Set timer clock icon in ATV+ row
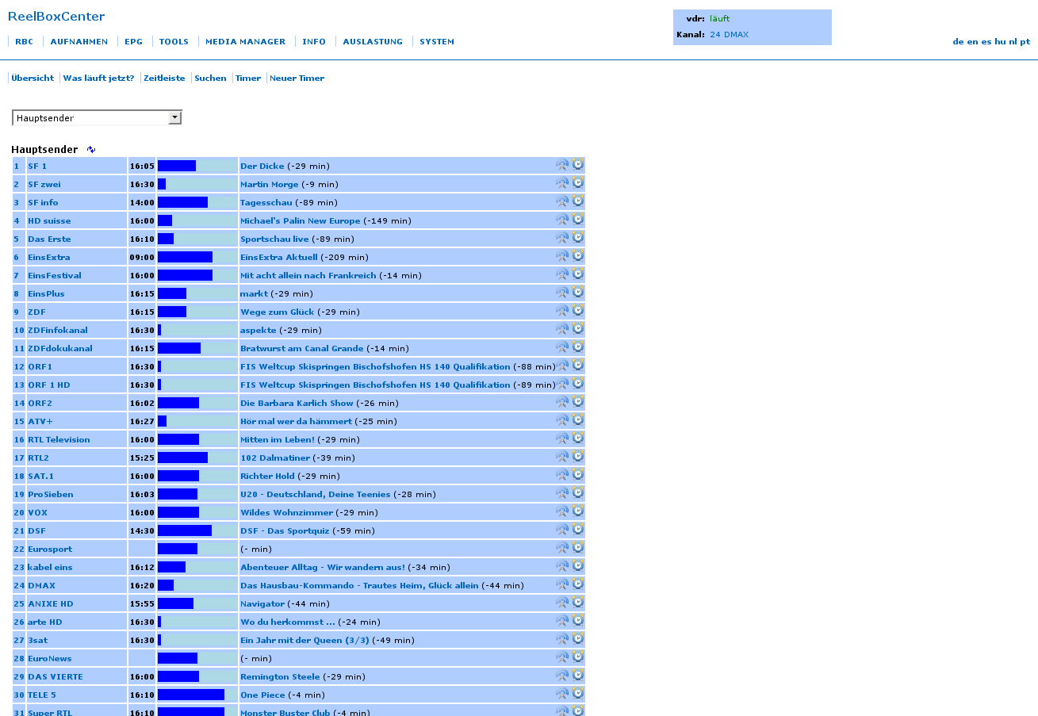1038x716 pixels. point(578,420)
